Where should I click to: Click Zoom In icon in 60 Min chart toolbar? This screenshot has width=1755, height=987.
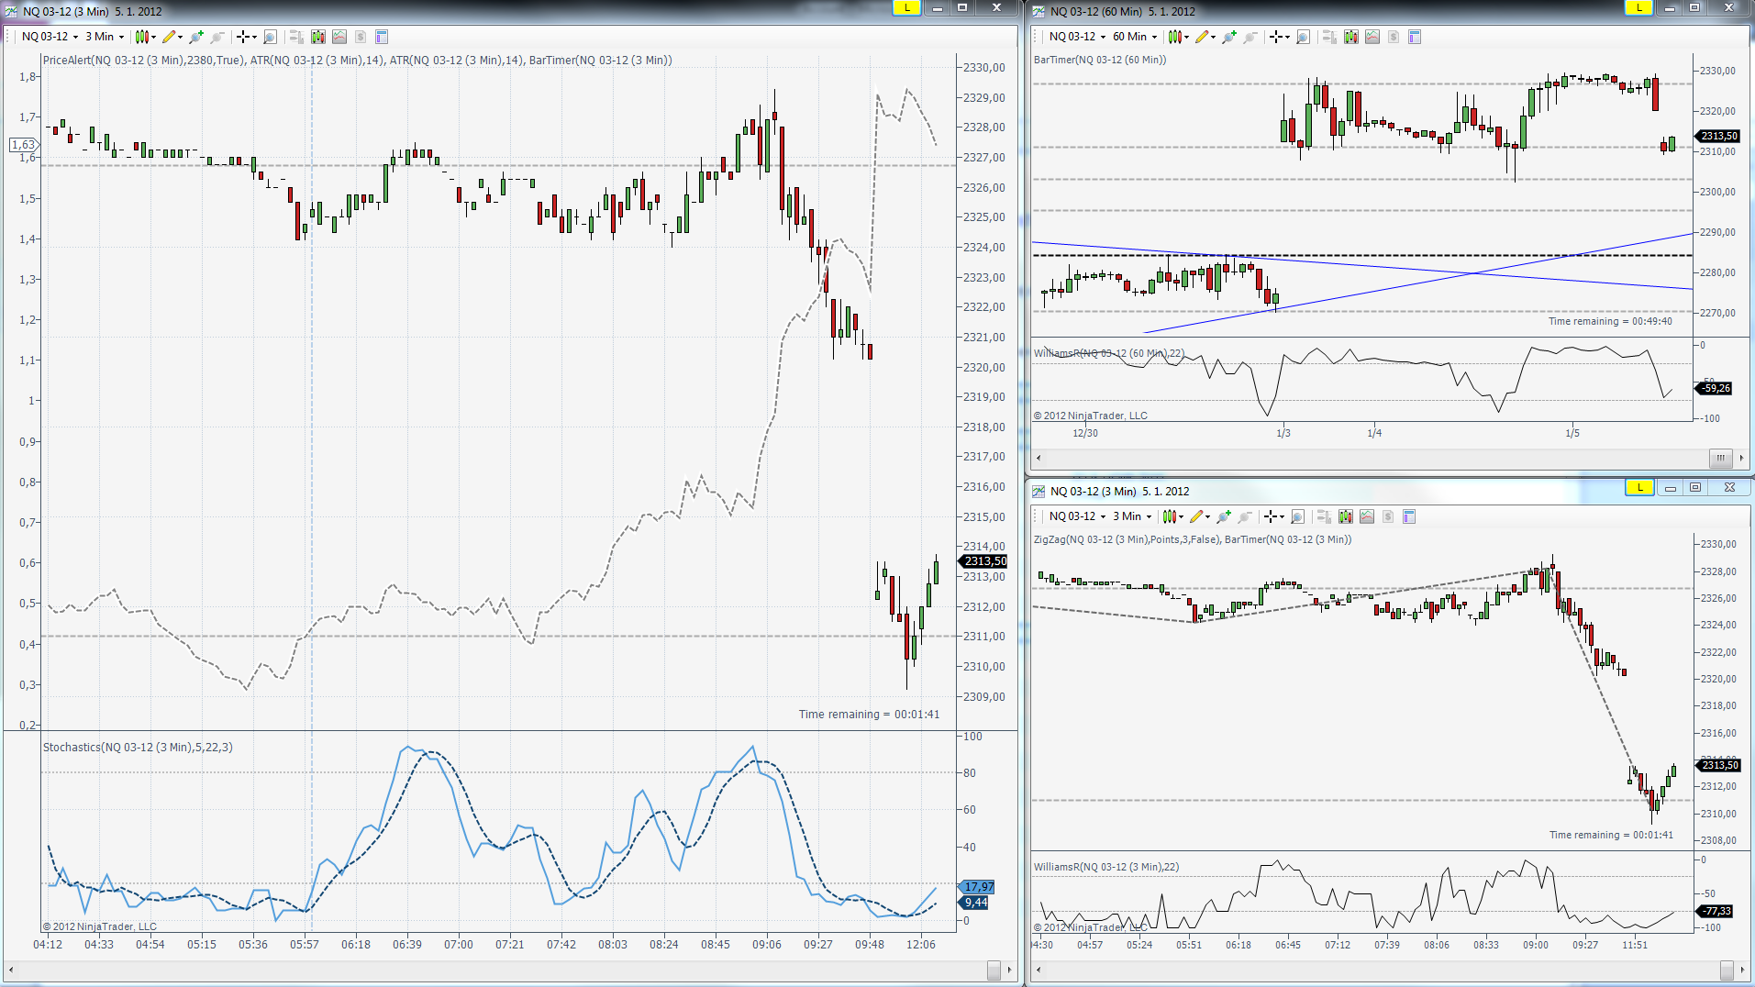tap(1228, 37)
